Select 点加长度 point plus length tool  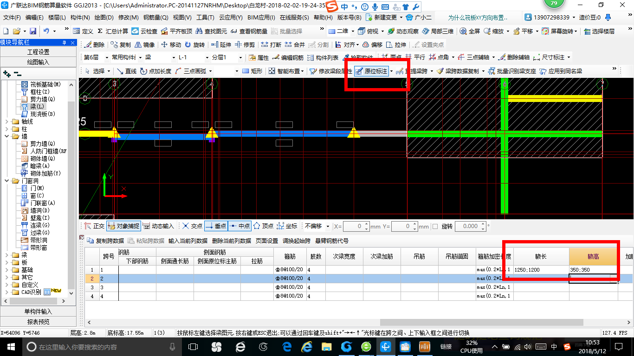coord(155,71)
